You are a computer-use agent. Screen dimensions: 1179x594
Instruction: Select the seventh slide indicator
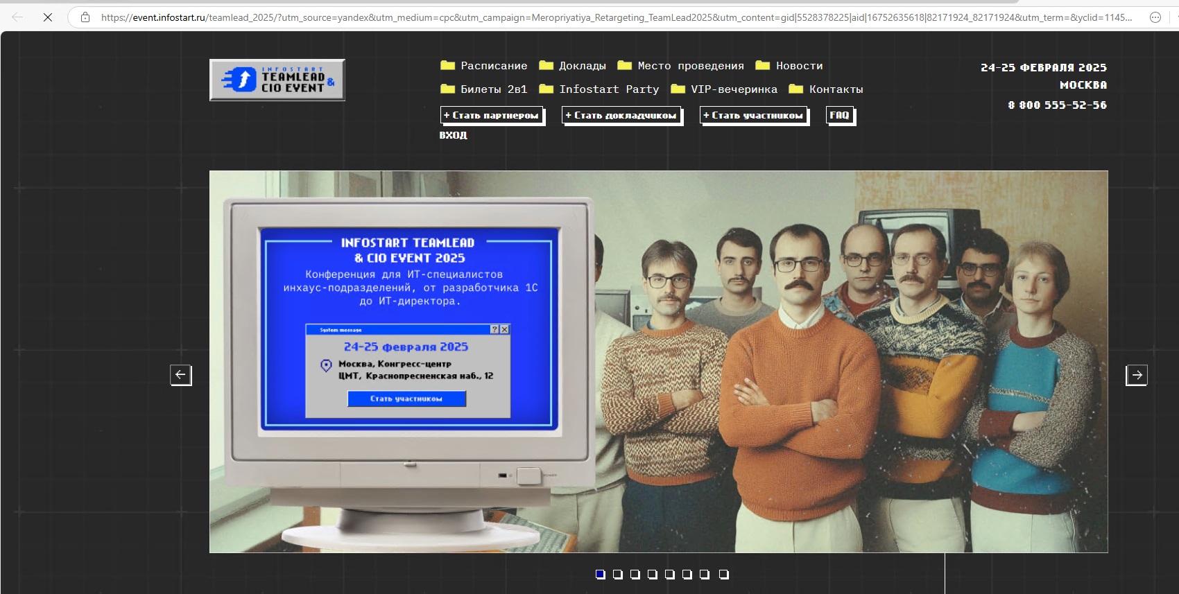coord(704,574)
